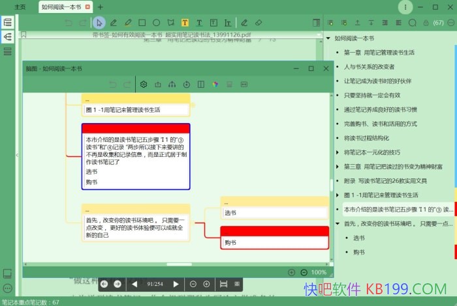Open the three-line list view in sidebar
This screenshot has height=306, width=457.
[x=8, y=51]
